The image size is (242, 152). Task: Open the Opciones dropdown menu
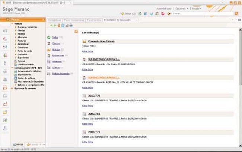click(x=181, y=8)
